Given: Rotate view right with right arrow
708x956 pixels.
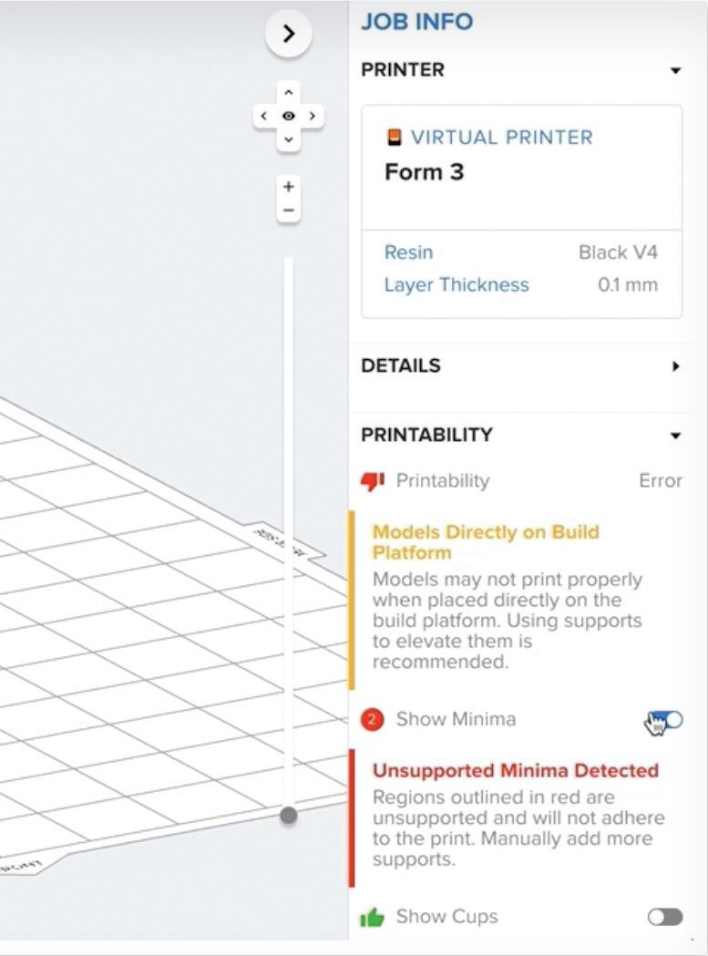Looking at the screenshot, I should (313, 116).
